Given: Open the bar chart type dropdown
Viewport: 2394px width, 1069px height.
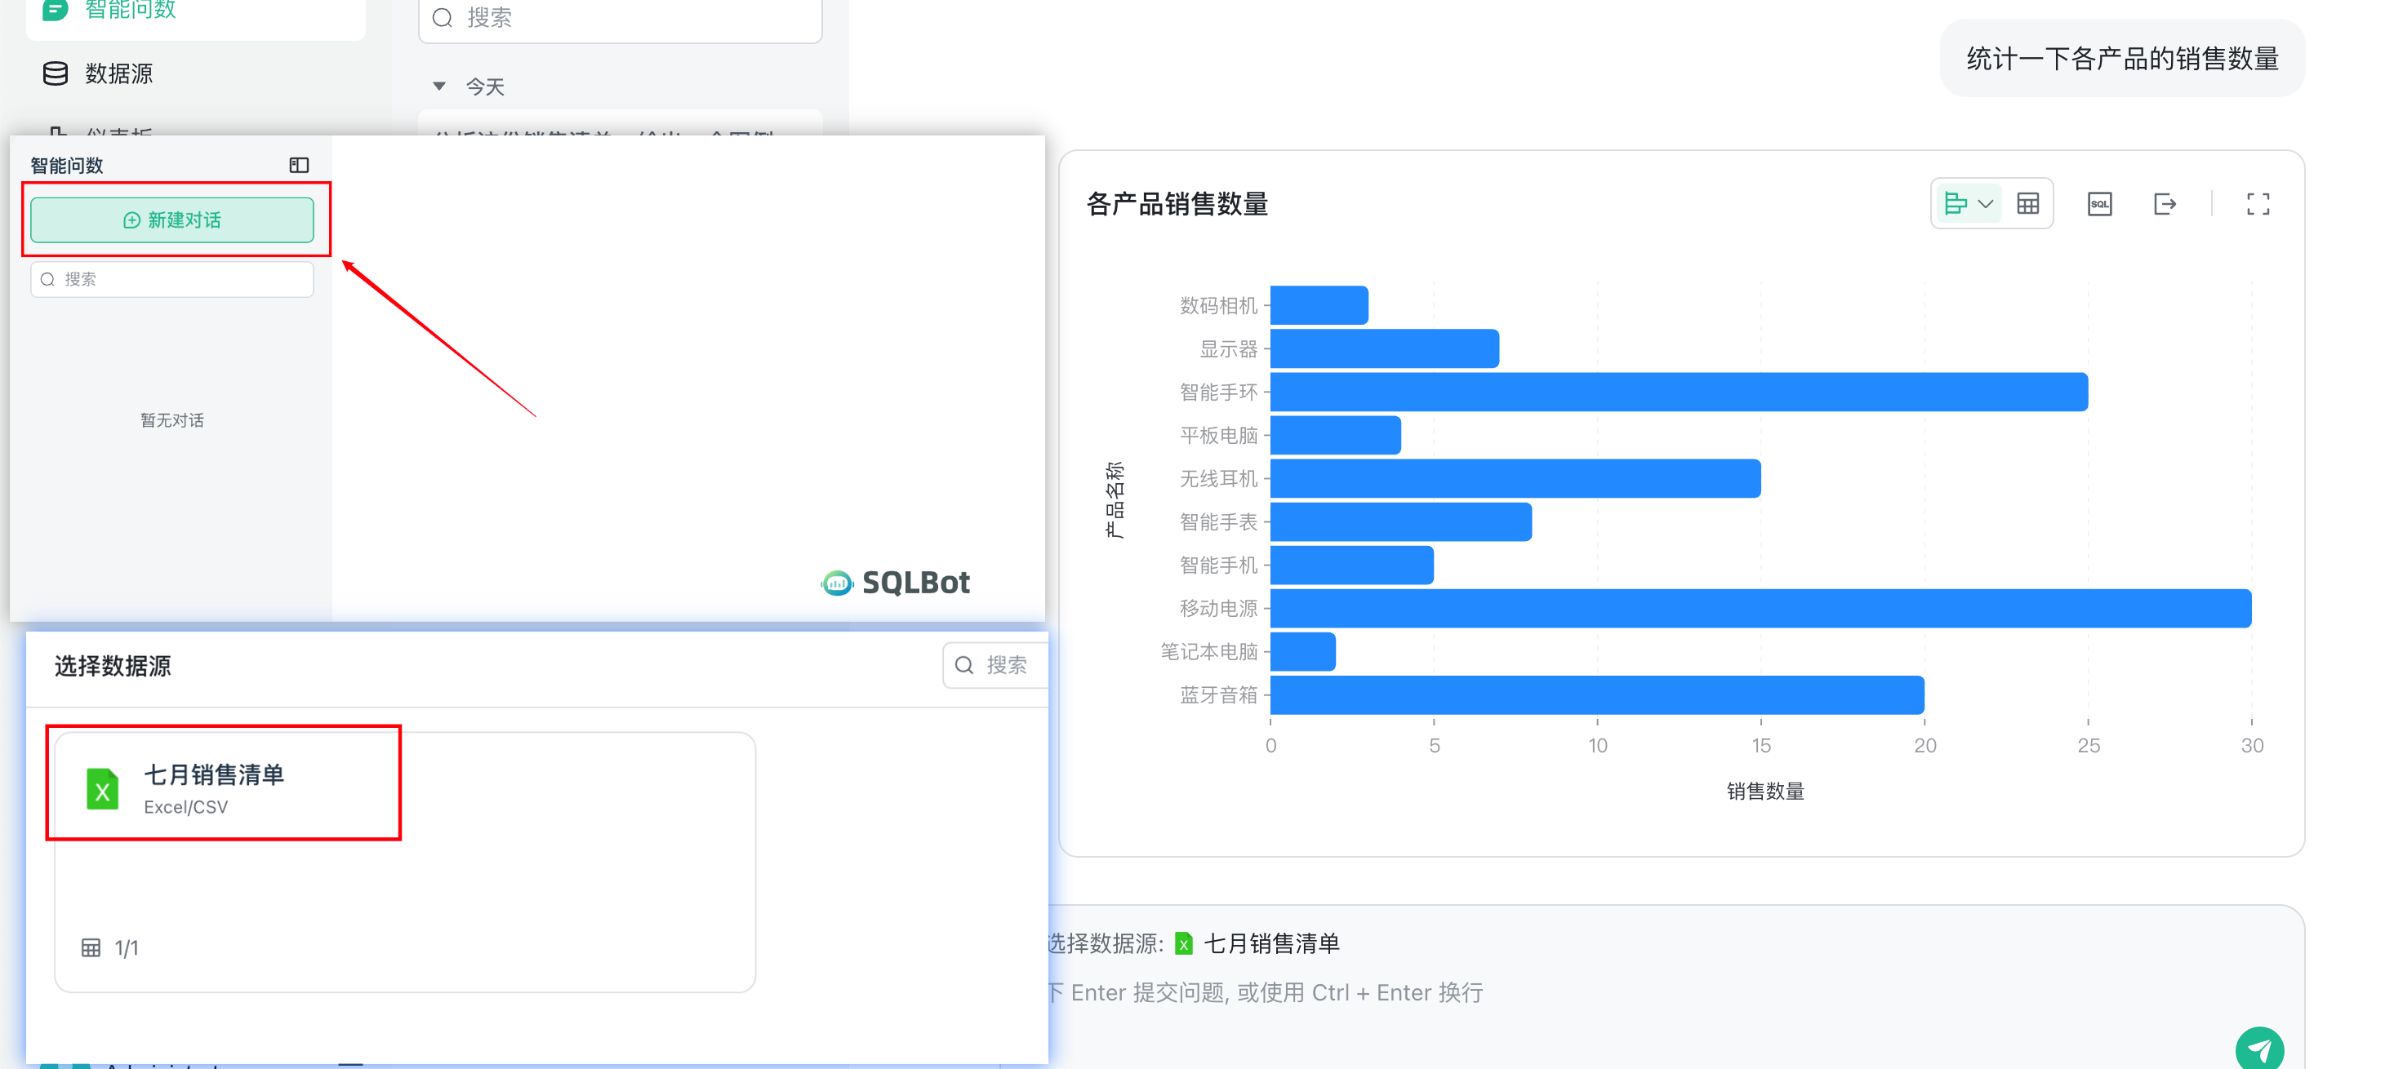Looking at the screenshot, I should pyautogui.click(x=1969, y=203).
